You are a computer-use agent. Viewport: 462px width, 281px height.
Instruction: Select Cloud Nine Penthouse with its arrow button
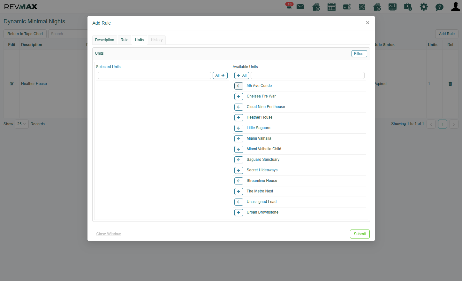click(x=239, y=107)
